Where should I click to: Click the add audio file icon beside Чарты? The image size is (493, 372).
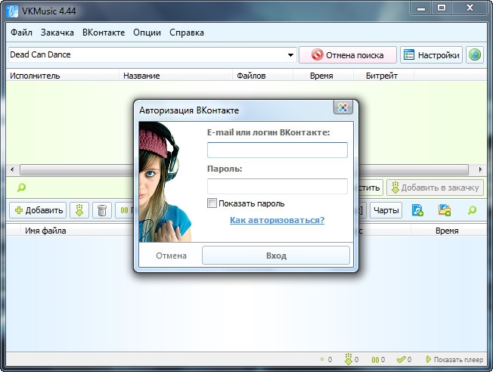point(417,210)
